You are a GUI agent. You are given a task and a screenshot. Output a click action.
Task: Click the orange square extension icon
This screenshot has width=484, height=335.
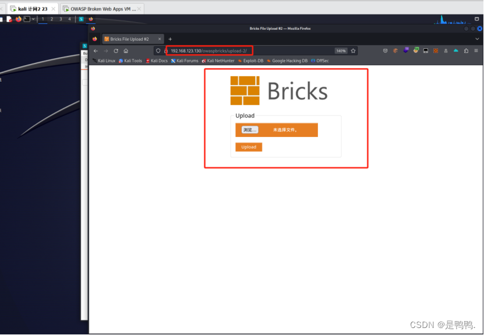click(436, 51)
